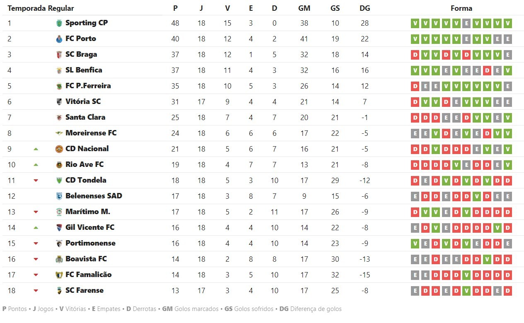Click SC Braga's first red form box
The image size is (524, 323).
pos(415,55)
